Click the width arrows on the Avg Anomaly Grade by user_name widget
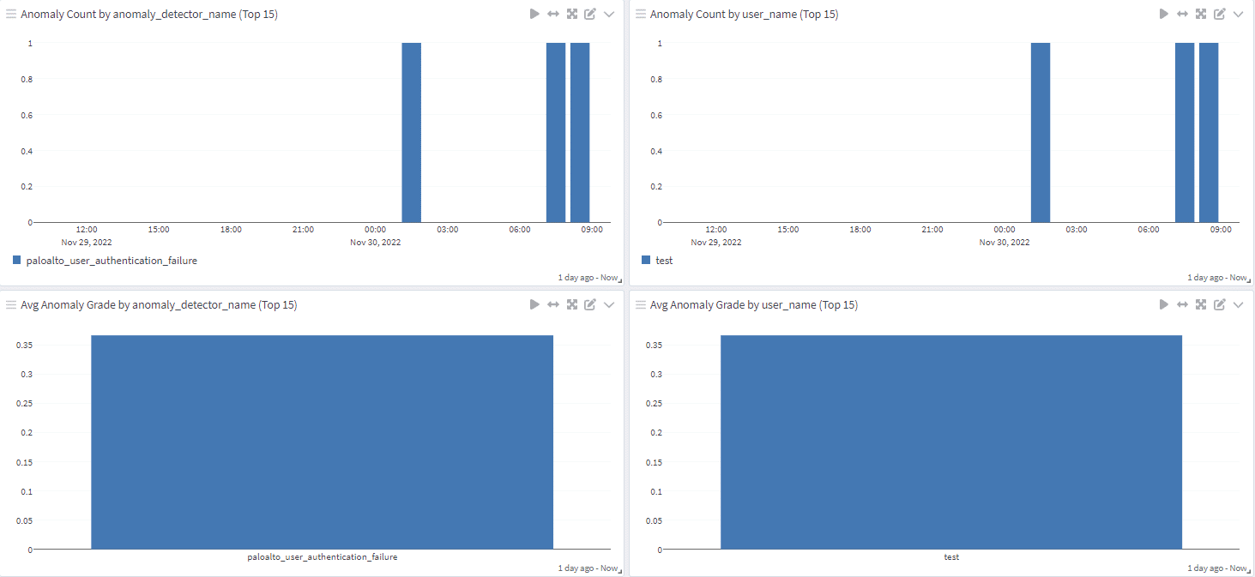Viewport: 1255px width, 577px height. point(1182,305)
